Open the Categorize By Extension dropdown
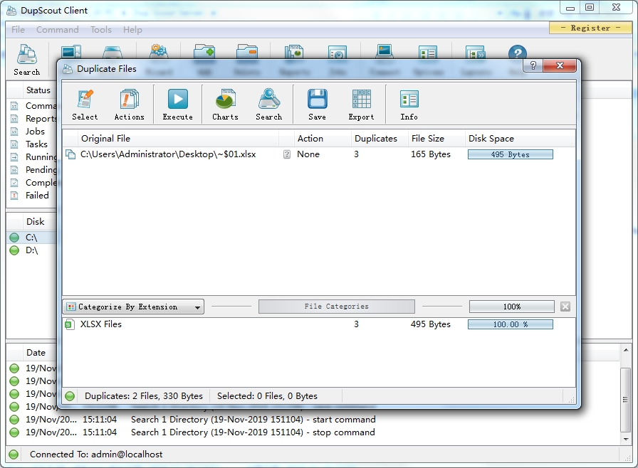This screenshot has width=638, height=468. pyautogui.click(x=133, y=307)
